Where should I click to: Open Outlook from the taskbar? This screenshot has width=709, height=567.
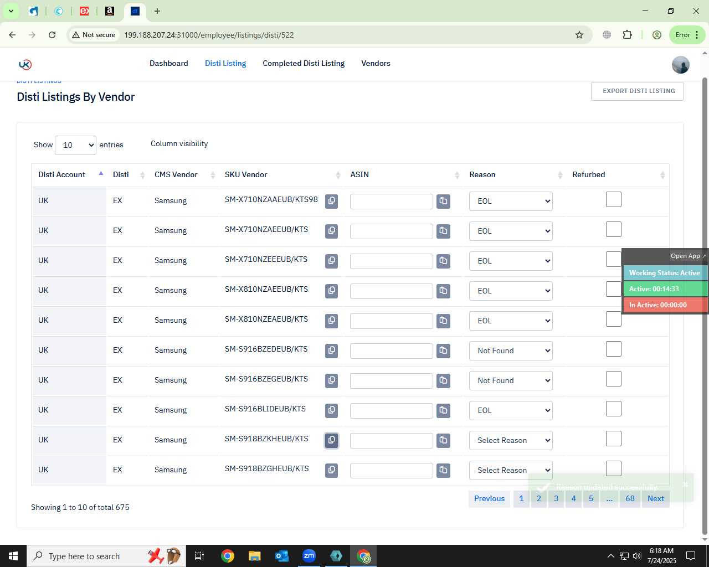tap(282, 556)
